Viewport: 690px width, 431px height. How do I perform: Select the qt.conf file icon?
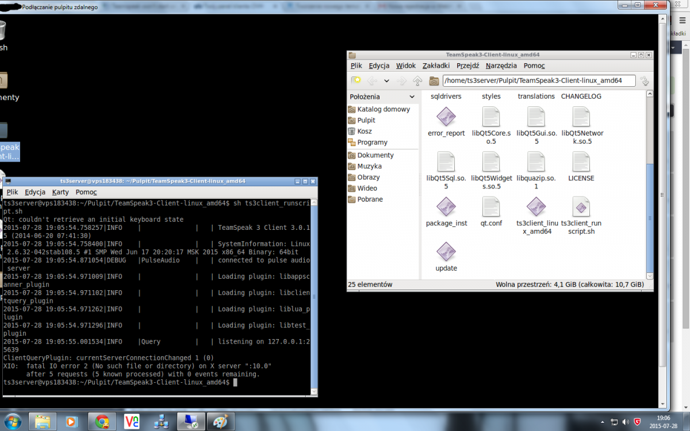pyautogui.click(x=491, y=207)
